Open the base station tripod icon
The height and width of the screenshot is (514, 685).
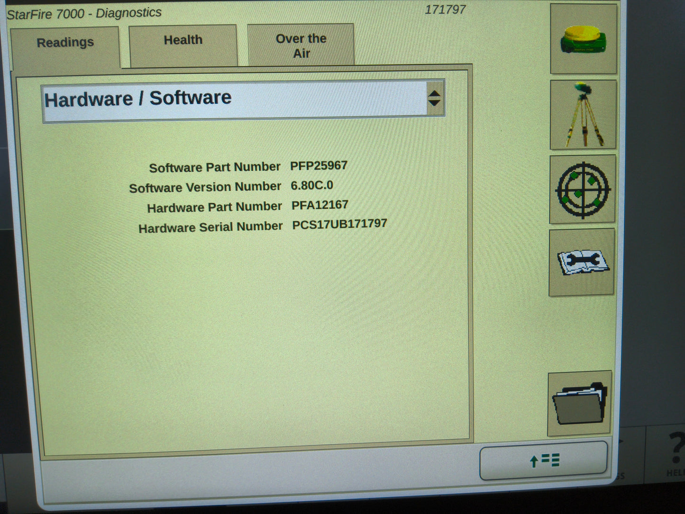click(583, 114)
